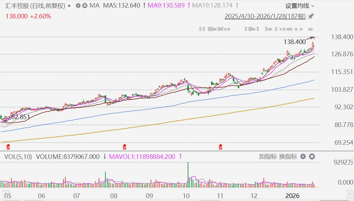The width and height of the screenshot is (354, 201).
Task: Click the red S marker near August
Action: click(x=124, y=147)
